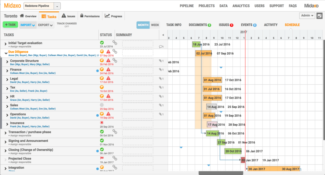
Task: Toggle Track Changes off setting
Action: pyautogui.click(x=67, y=25)
